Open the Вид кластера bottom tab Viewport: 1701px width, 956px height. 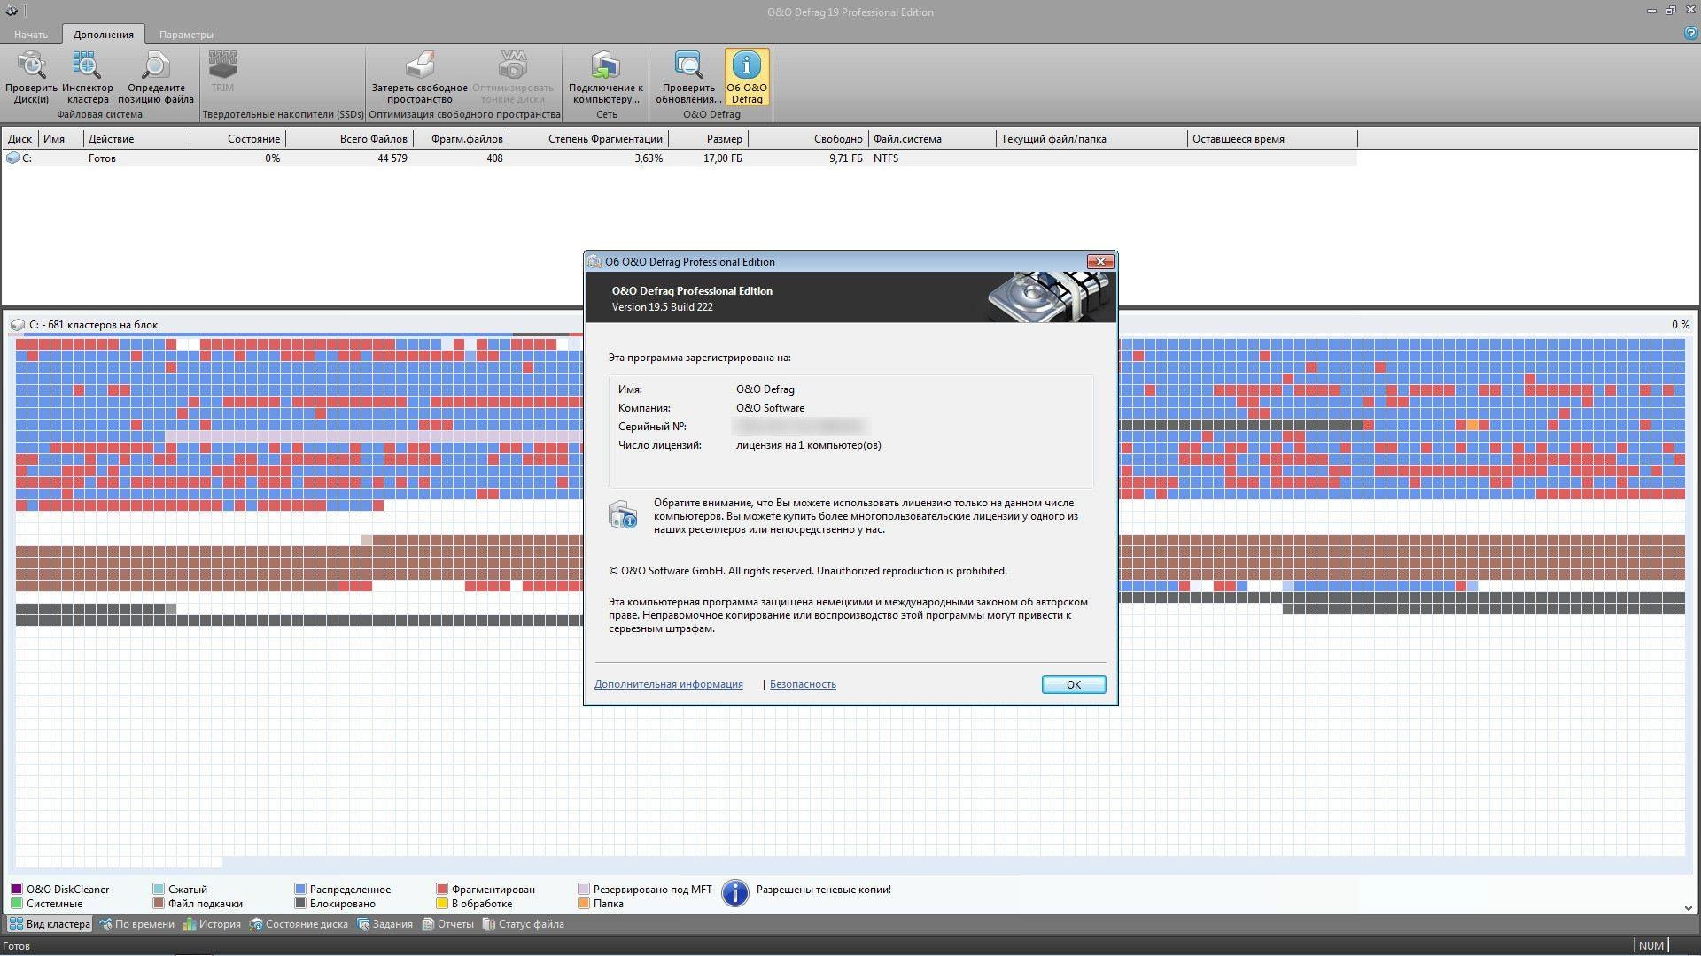tap(50, 924)
